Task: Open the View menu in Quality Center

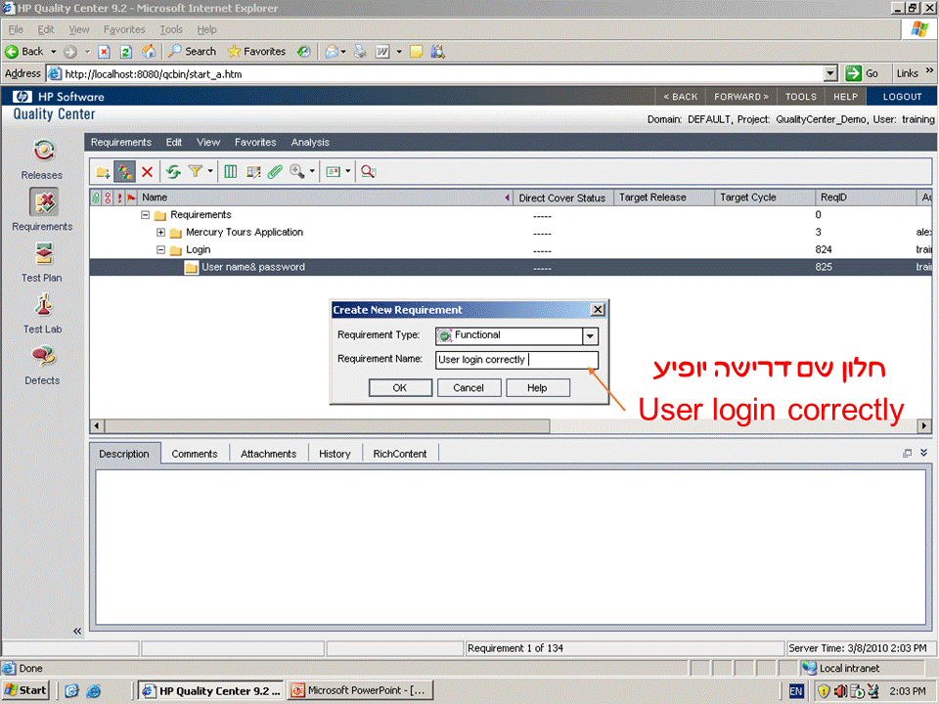Action: point(208,142)
